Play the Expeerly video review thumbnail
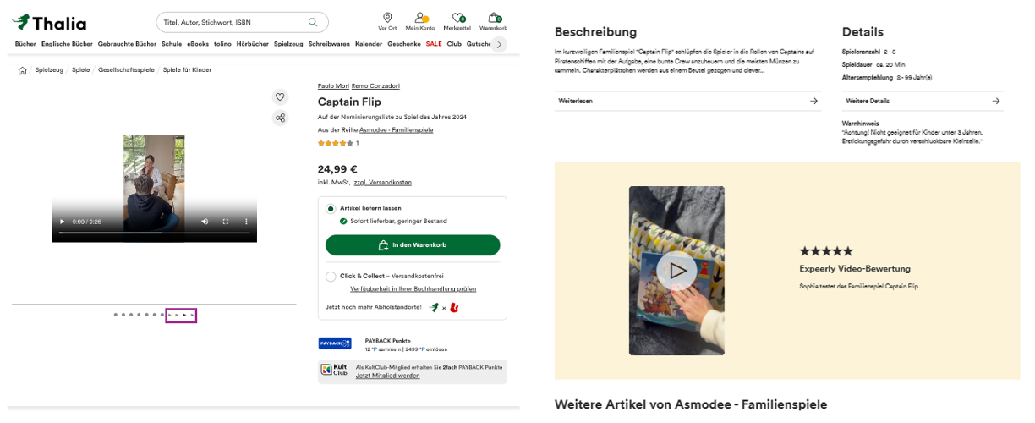1035x423 pixels. point(676,271)
